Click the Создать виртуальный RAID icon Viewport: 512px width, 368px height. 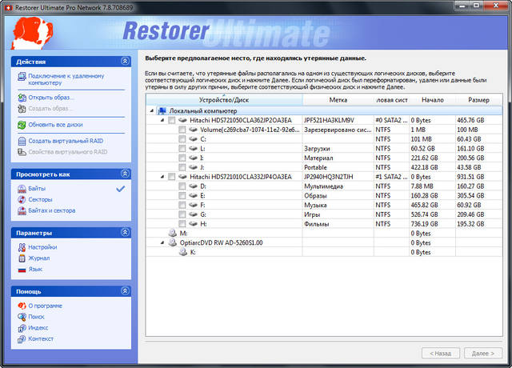tap(22, 141)
